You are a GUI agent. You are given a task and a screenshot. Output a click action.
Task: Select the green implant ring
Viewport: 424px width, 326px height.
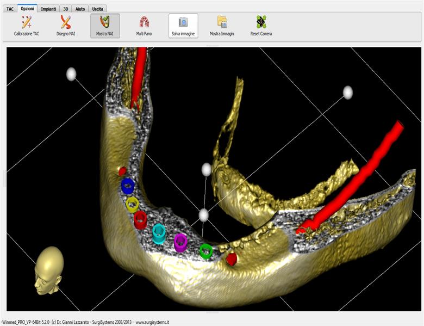(x=206, y=251)
